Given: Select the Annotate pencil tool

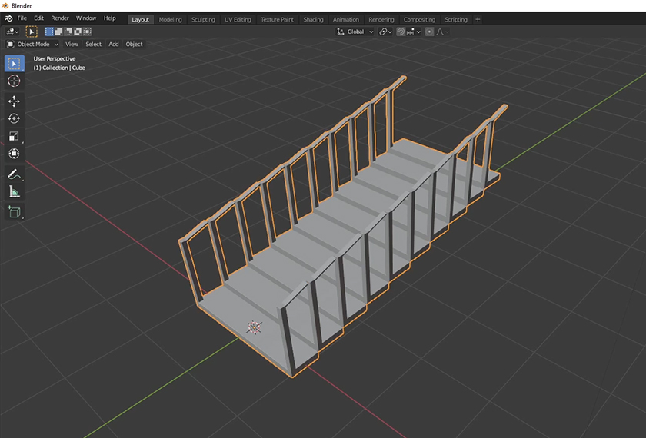Looking at the screenshot, I should (14, 174).
